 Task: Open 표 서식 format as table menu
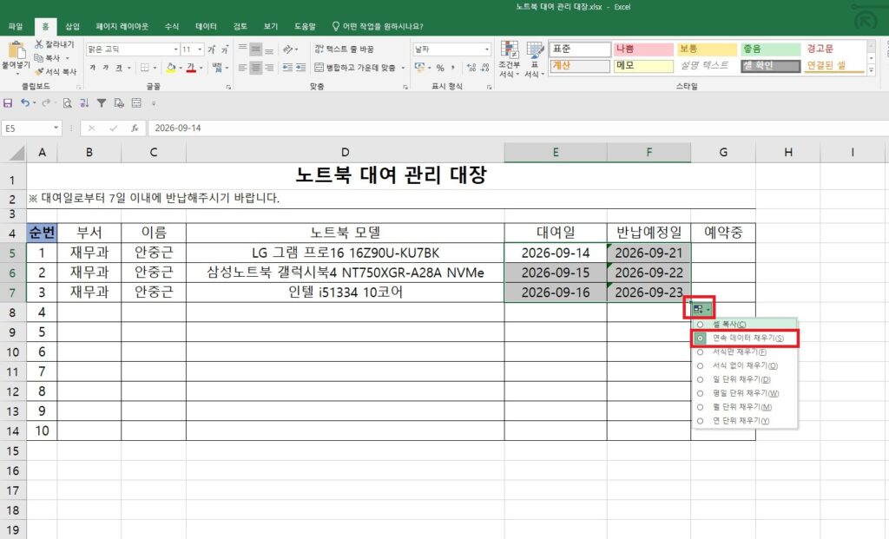(x=534, y=60)
